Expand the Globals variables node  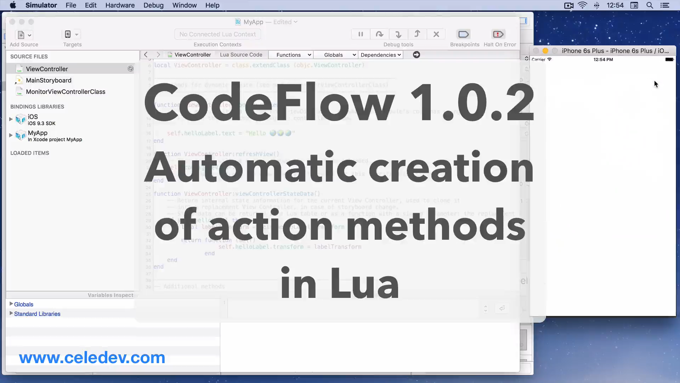click(x=11, y=304)
